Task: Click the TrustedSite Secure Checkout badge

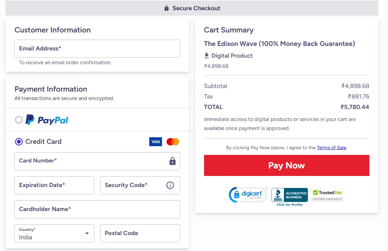Action: pos(327,195)
